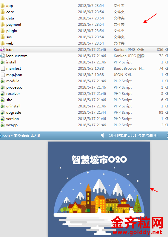Click the version PHP file icon

[2, 119]
